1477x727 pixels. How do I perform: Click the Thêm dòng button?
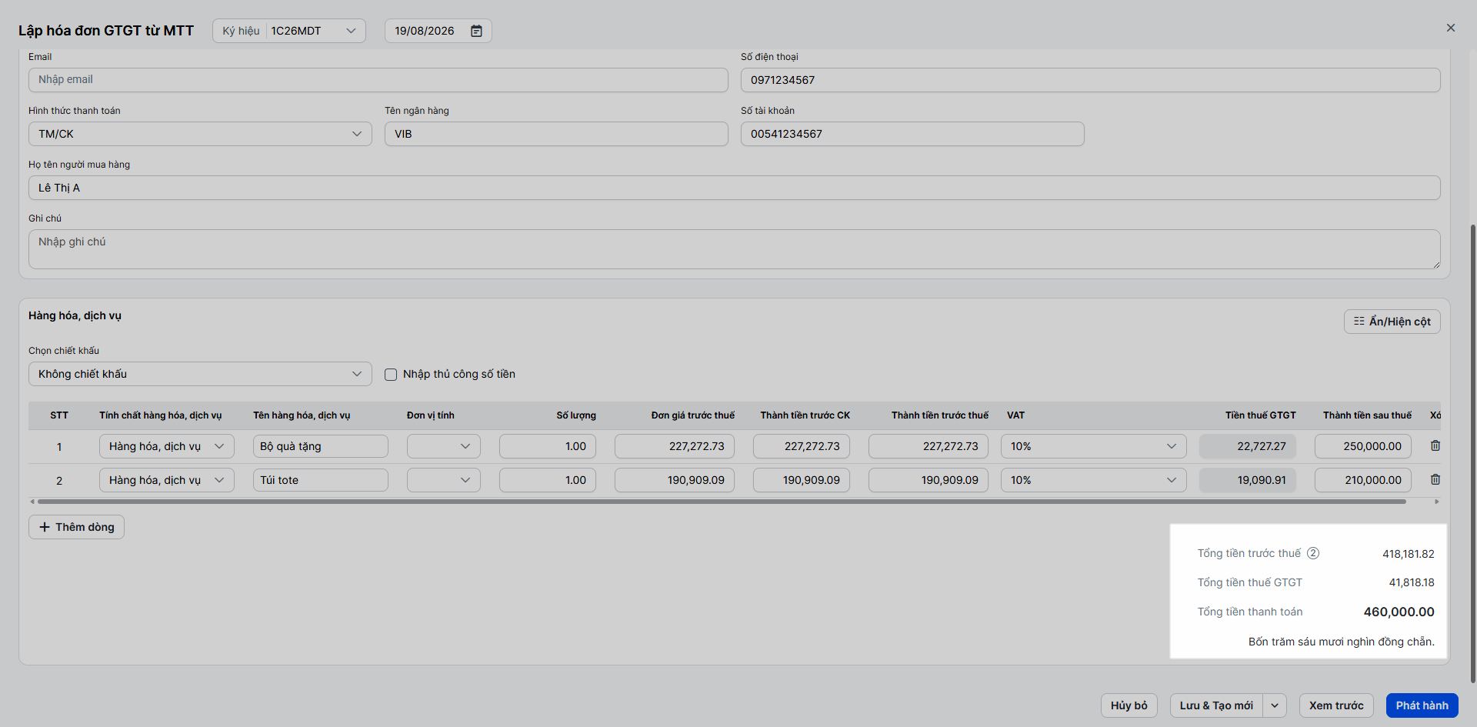tap(76, 527)
